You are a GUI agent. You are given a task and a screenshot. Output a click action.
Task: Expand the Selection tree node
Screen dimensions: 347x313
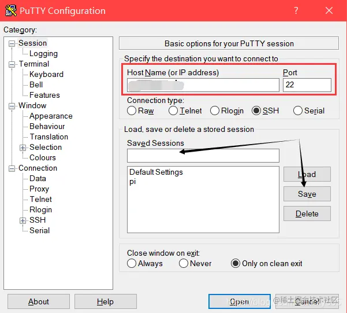pos(23,148)
